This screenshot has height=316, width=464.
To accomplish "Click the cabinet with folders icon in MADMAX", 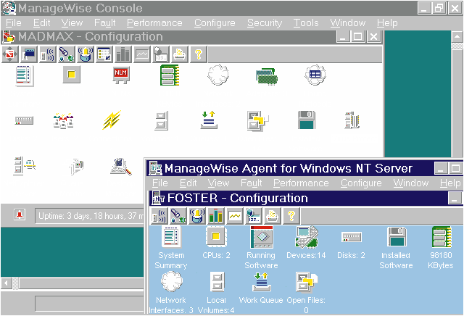I will [258, 121].
